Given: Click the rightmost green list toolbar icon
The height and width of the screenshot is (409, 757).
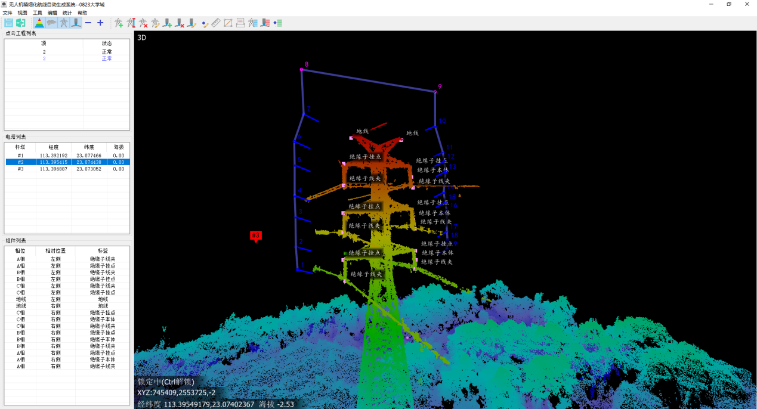Looking at the screenshot, I should (x=277, y=23).
